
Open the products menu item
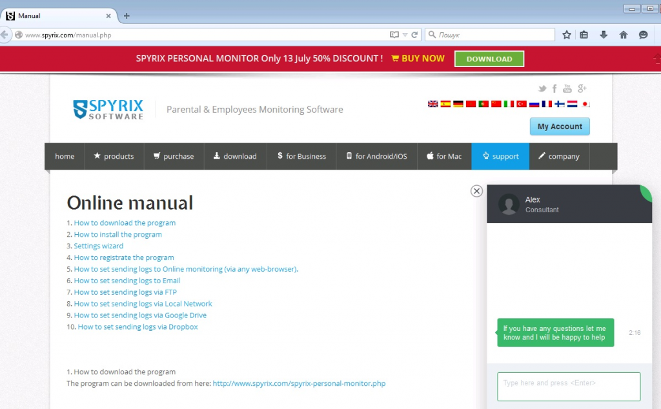pyautogui.click(x=114, y=156)
